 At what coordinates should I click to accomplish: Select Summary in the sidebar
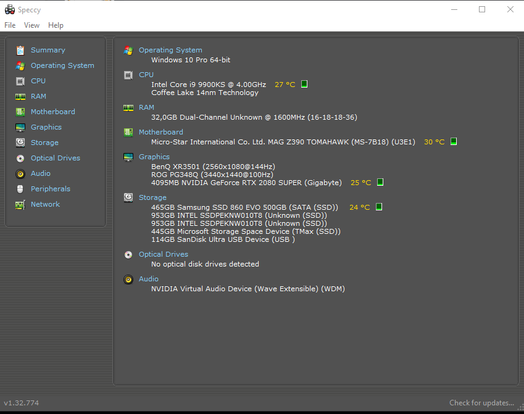(x=48, y=50)
